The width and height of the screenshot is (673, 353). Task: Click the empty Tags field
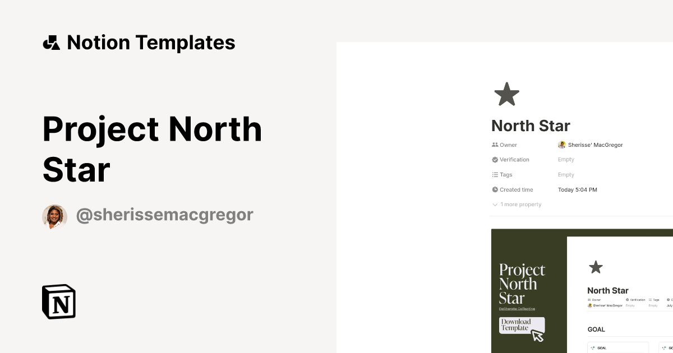point(566,174)
